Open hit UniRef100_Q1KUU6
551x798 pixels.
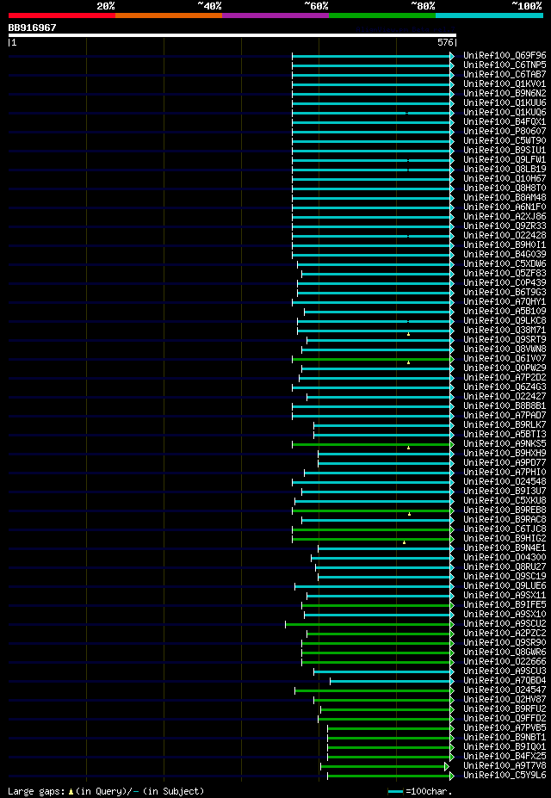505,102
